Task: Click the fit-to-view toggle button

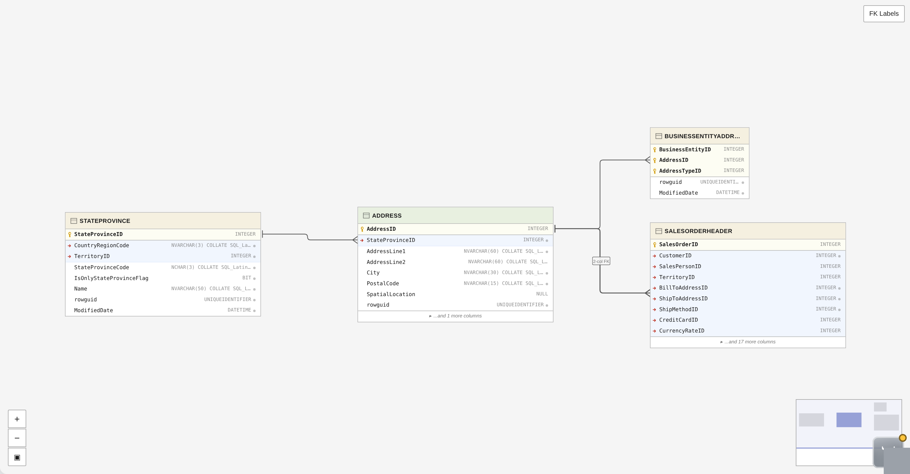Action: (17, 457)
